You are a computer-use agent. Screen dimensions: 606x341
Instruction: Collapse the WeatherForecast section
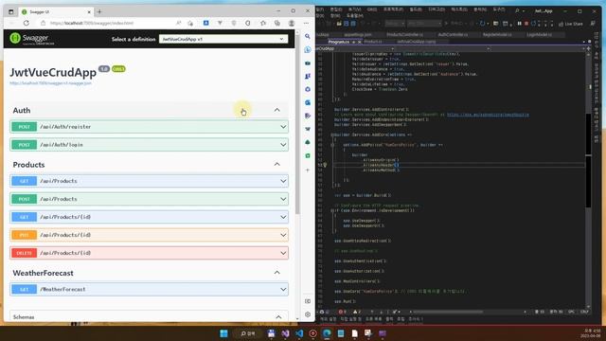[277, 273]
